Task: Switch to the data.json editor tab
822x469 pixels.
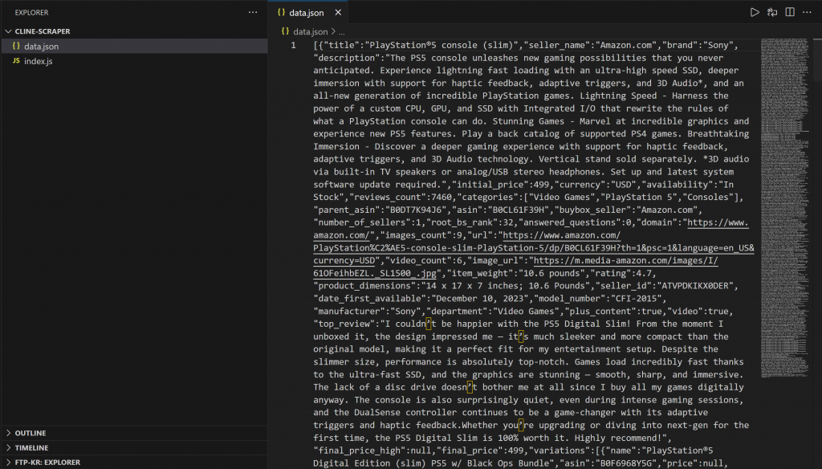Action: click(x=306, y=13)
